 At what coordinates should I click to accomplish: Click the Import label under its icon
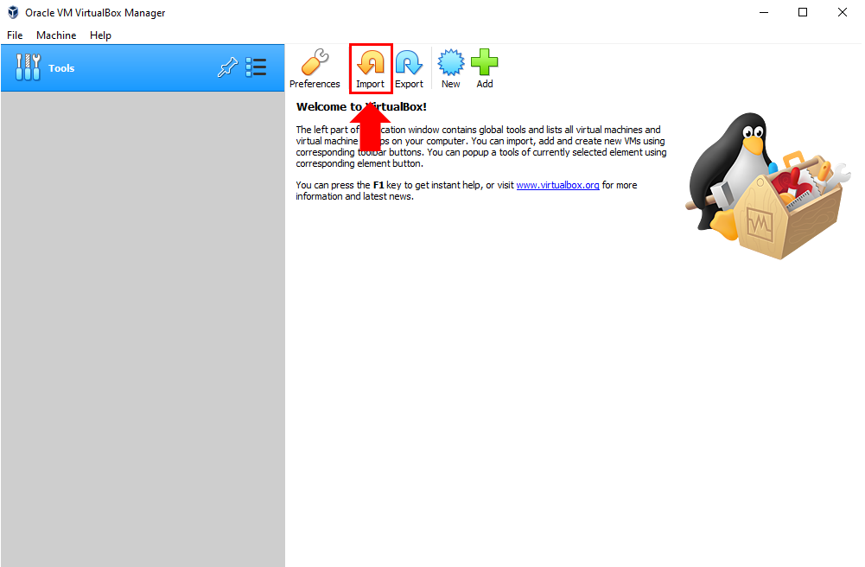370,83
